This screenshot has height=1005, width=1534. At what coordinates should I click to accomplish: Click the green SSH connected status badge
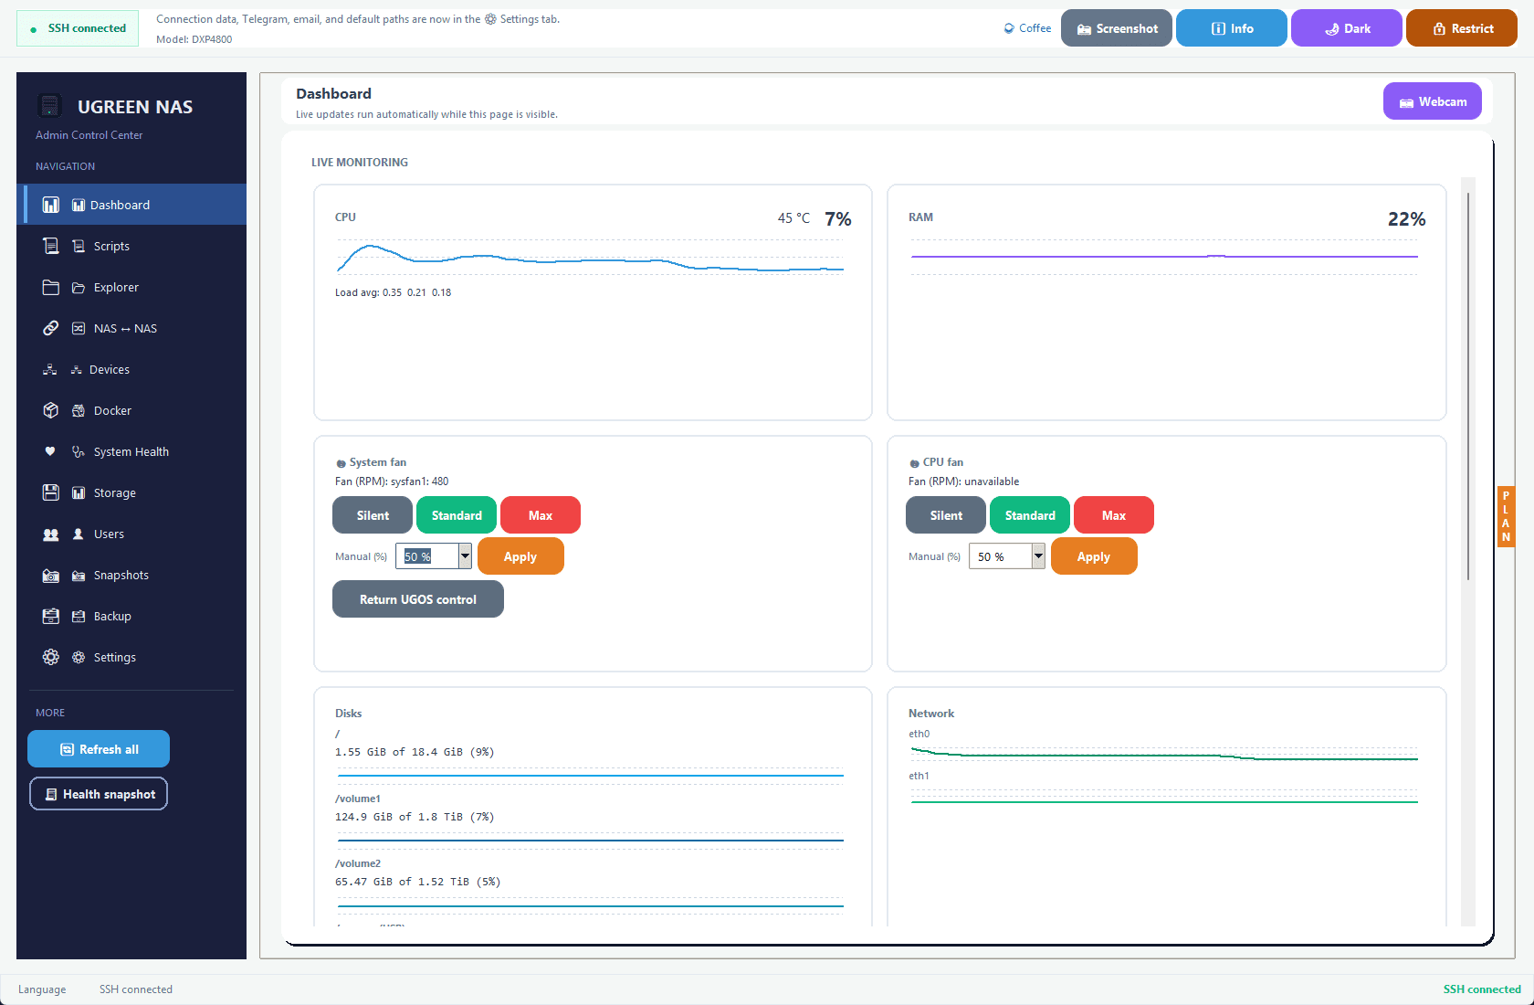click(78, 28)
